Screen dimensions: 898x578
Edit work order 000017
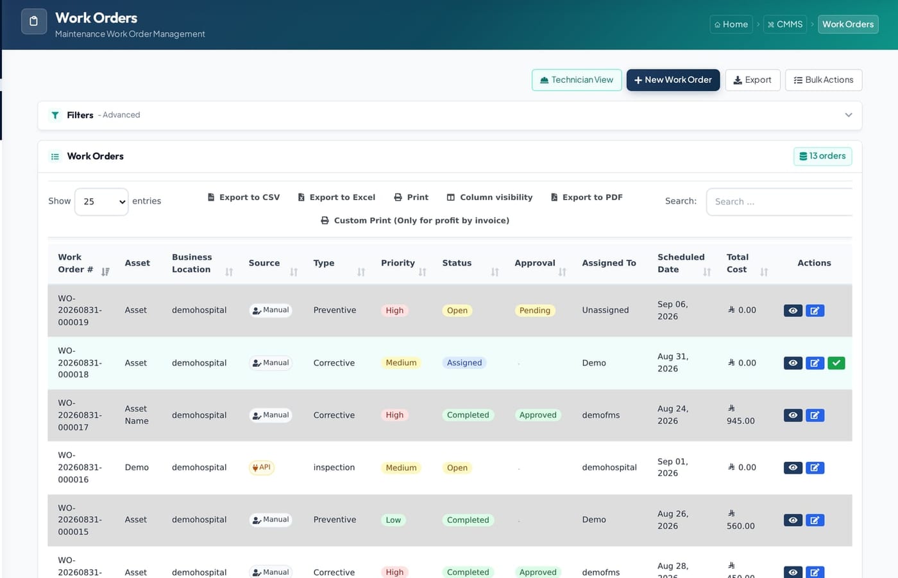coord(815,415)
